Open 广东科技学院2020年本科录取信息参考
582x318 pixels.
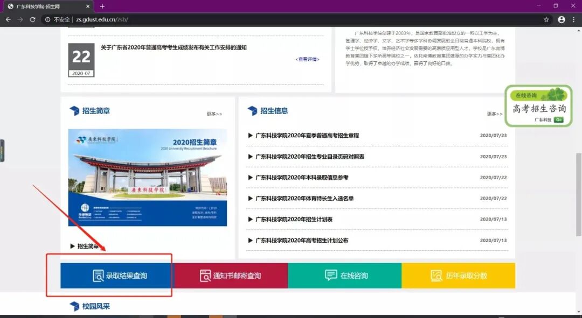(x=302, y=177)
